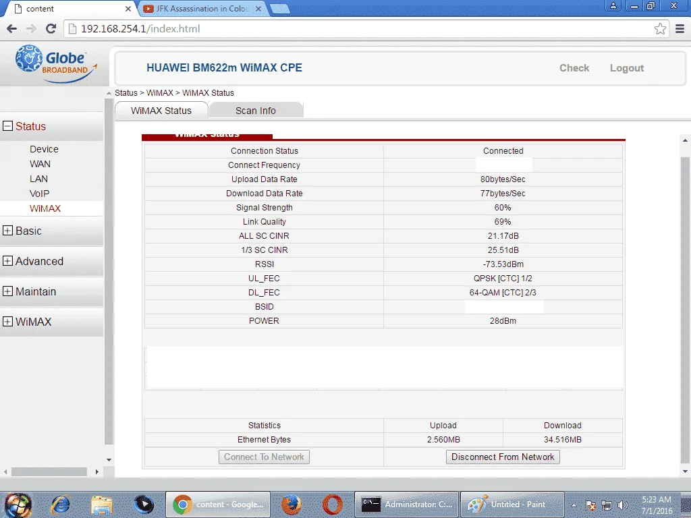Click the Globe Broadband logo
Screen dimensions: 691x518
point(55,64)
